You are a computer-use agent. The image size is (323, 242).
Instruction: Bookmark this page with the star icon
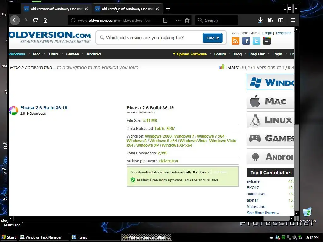pyautogui.click(x=187, y=20)
